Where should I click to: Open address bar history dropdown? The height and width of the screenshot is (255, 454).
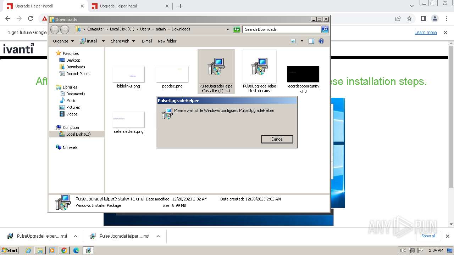click(x=228, y=29)
